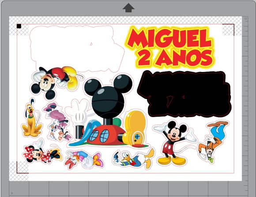Select the lying Donald Duck sticker
The height and width of the screenshot is (197, 256).
click(134, 158)
